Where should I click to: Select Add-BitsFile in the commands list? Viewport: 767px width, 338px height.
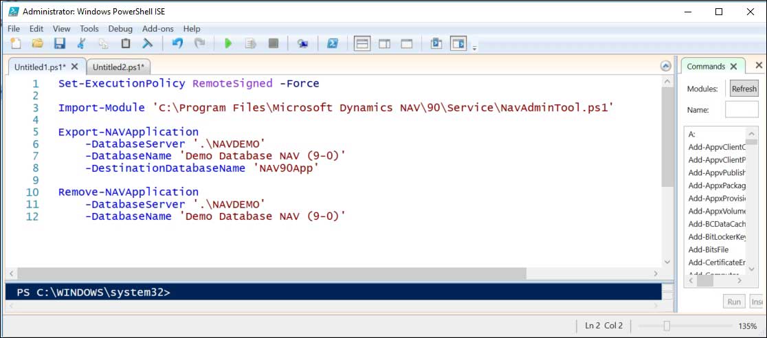point(708,249)
